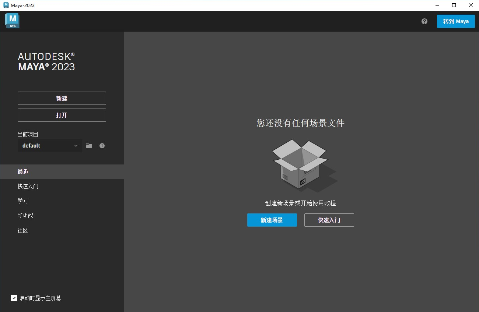Close the Maya-2023 window
479x312 pixels.
point(471,5)
